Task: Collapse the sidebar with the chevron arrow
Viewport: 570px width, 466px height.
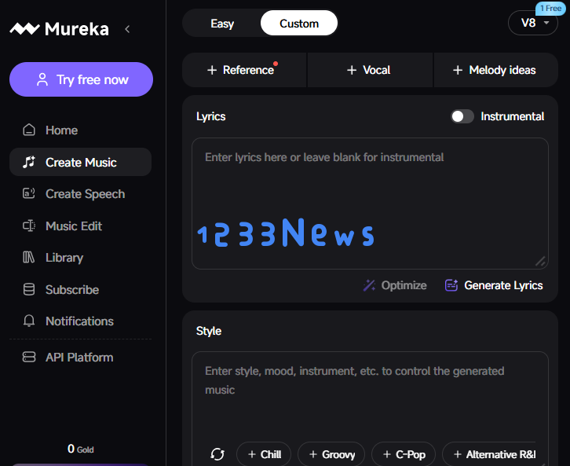Action: 127,29
